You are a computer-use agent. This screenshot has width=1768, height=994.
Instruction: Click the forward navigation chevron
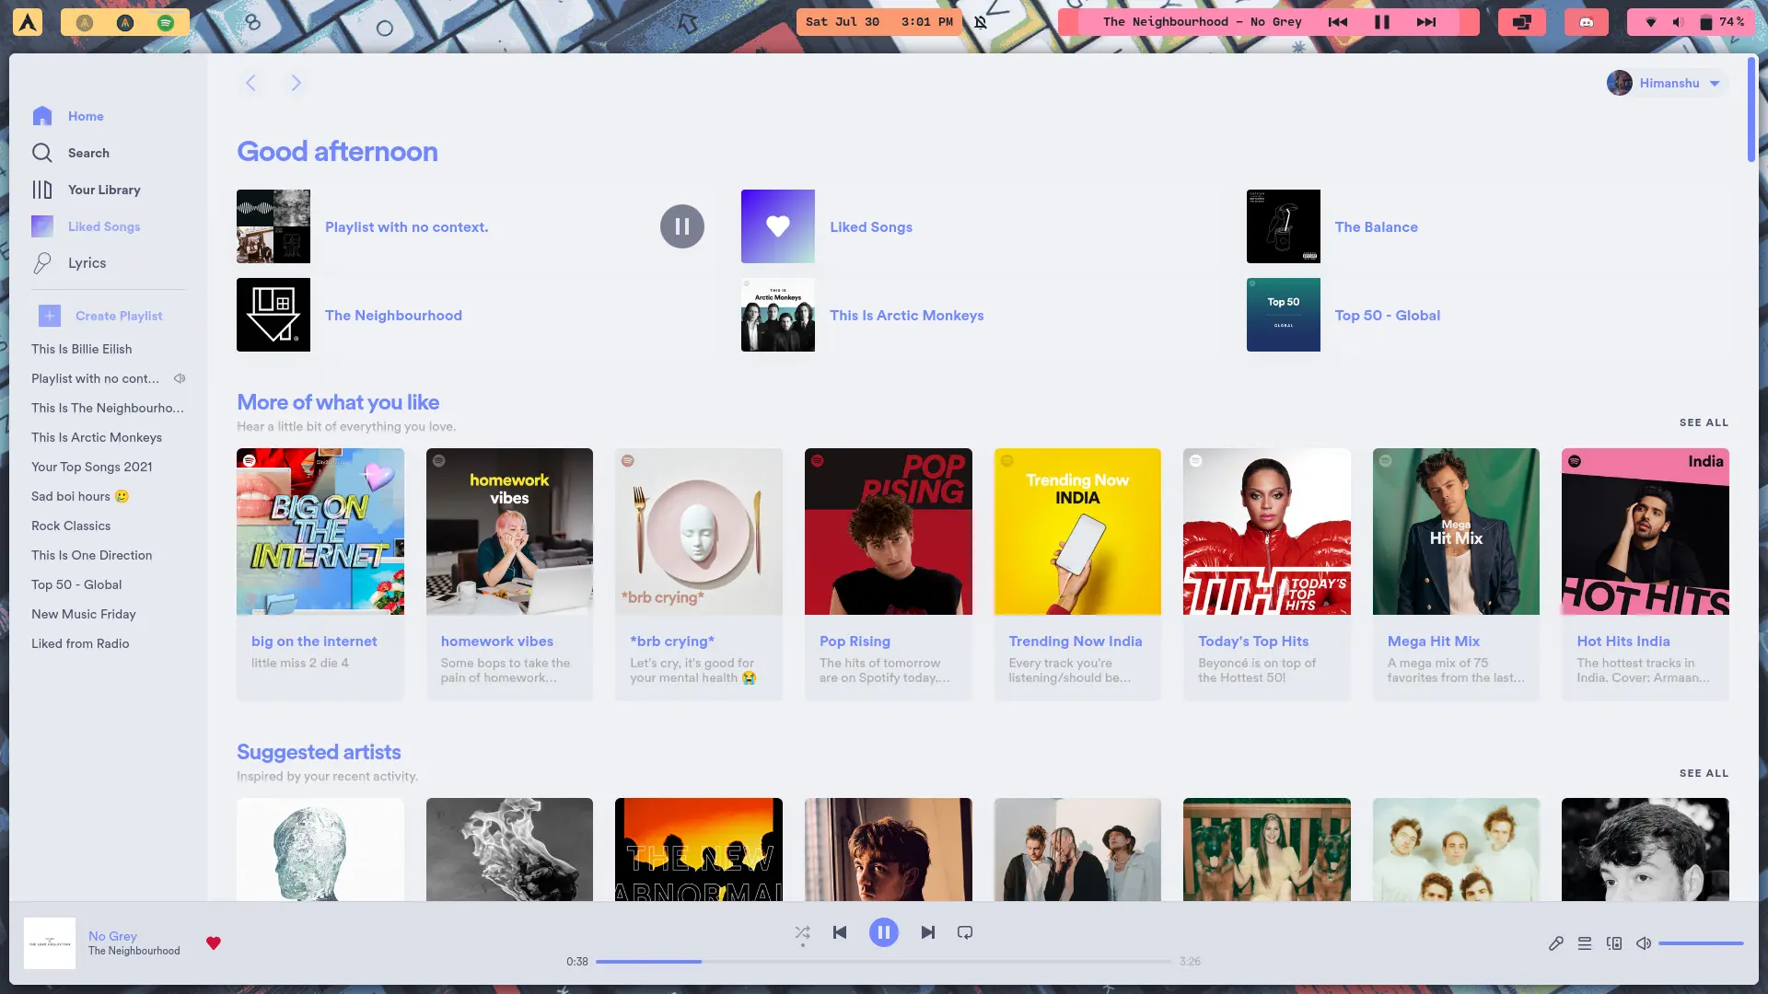coord(296,83)
